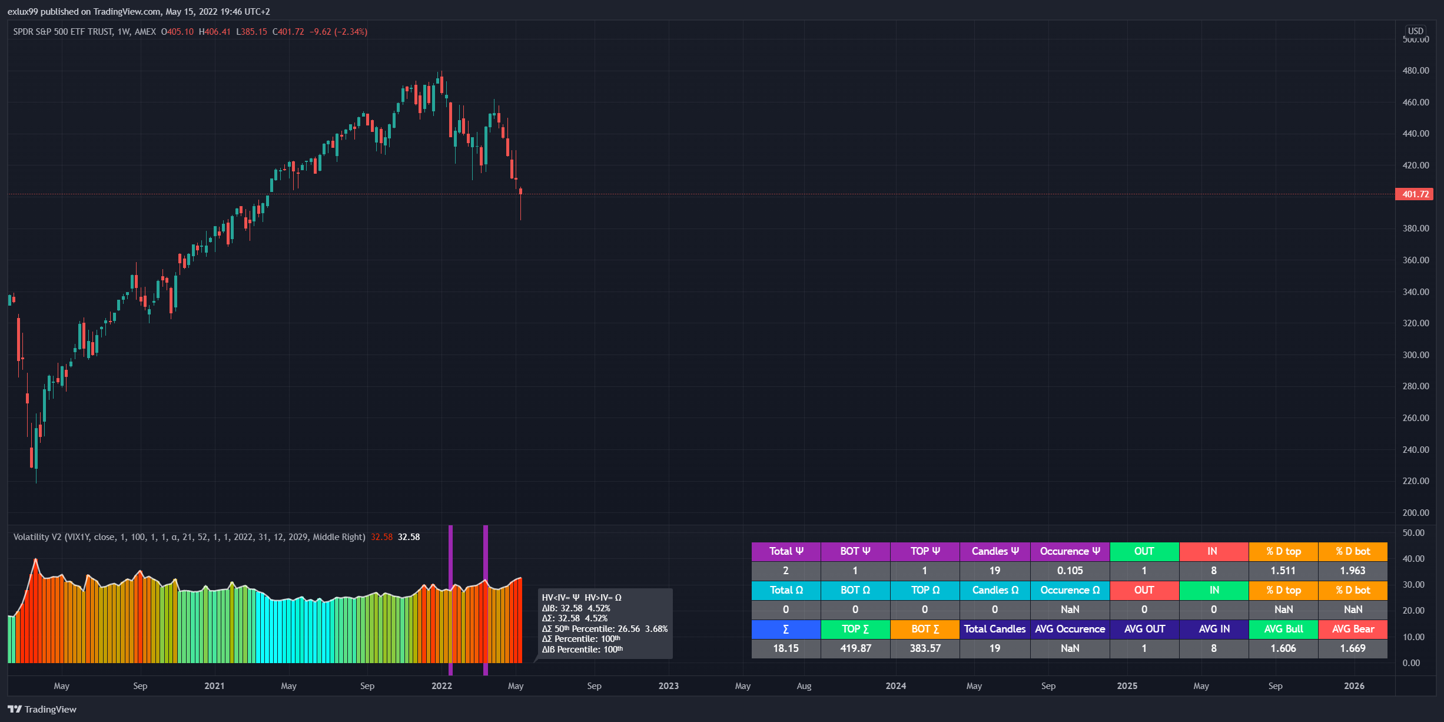
Task: Click the change value −9.62 (−2.34%)
Action: pos(338,32)
